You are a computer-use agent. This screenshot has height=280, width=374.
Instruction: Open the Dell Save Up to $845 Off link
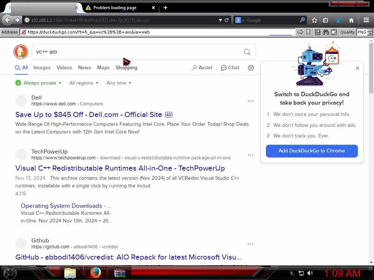coord(88,115)
